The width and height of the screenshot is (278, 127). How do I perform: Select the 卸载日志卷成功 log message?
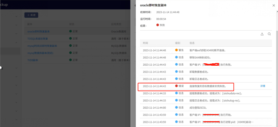tap(199, 79)
